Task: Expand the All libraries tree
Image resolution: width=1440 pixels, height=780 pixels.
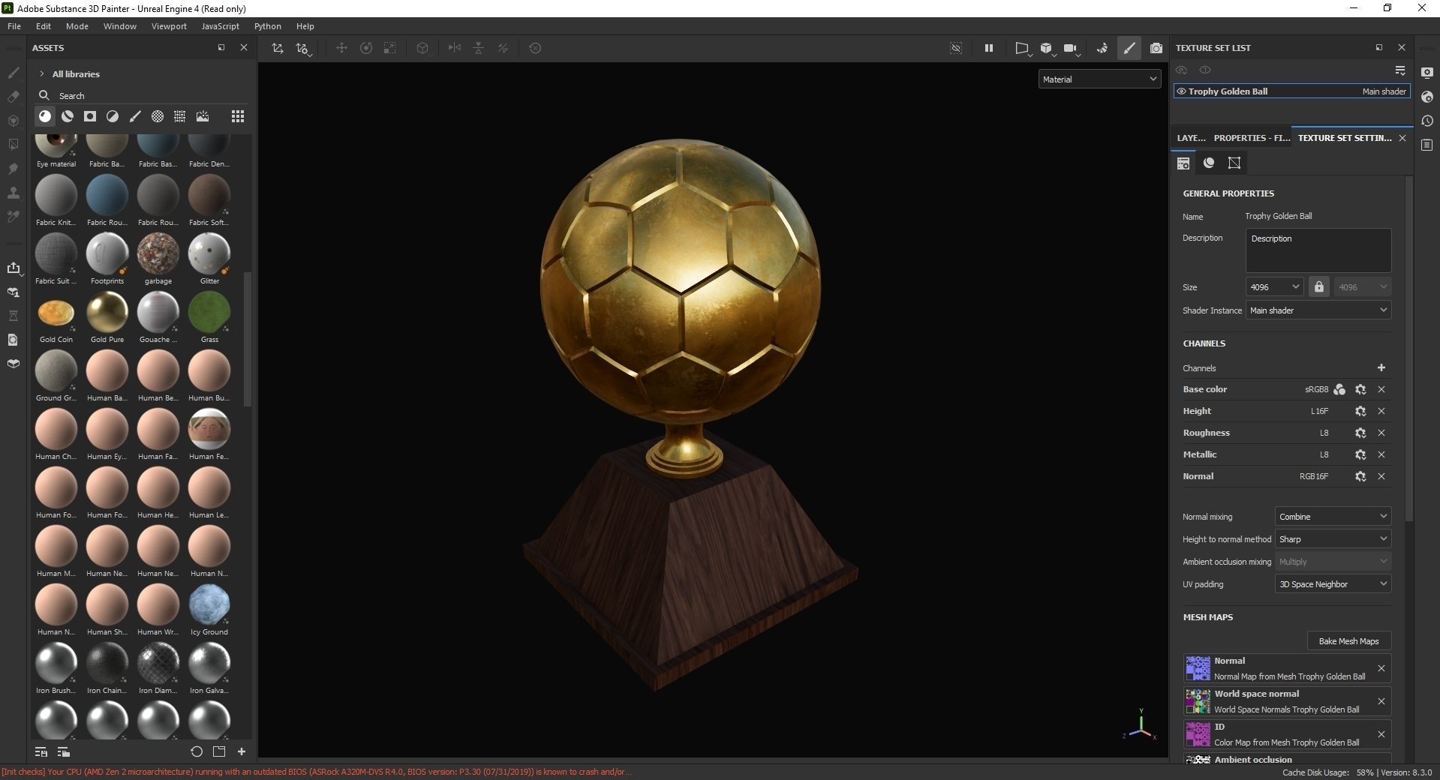Action: (41, 73)
